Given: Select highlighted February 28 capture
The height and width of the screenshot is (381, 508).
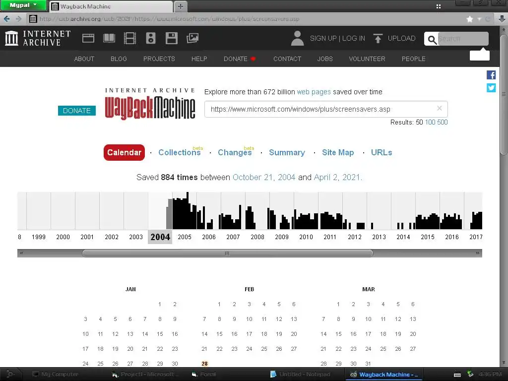Looking at the screenshot, I should [204, 364].
